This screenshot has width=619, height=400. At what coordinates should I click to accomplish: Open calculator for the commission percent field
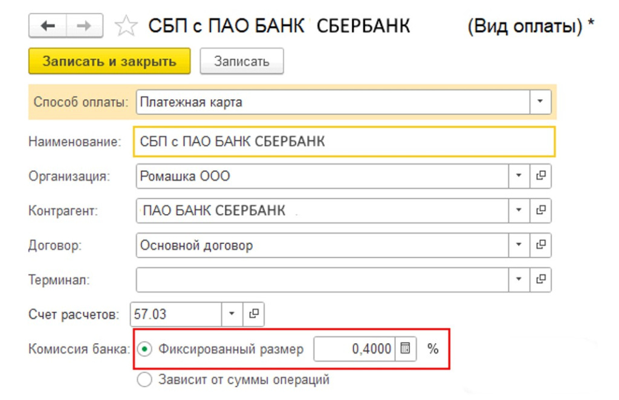[406, 349]
